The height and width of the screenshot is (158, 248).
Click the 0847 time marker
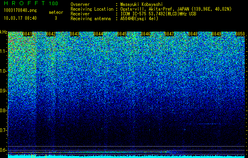click(169, 34)
